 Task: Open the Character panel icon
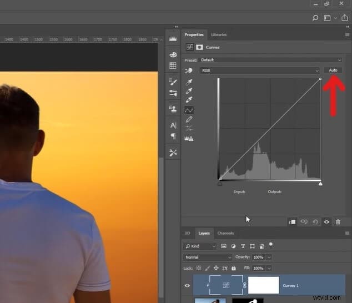pos(173,125)
